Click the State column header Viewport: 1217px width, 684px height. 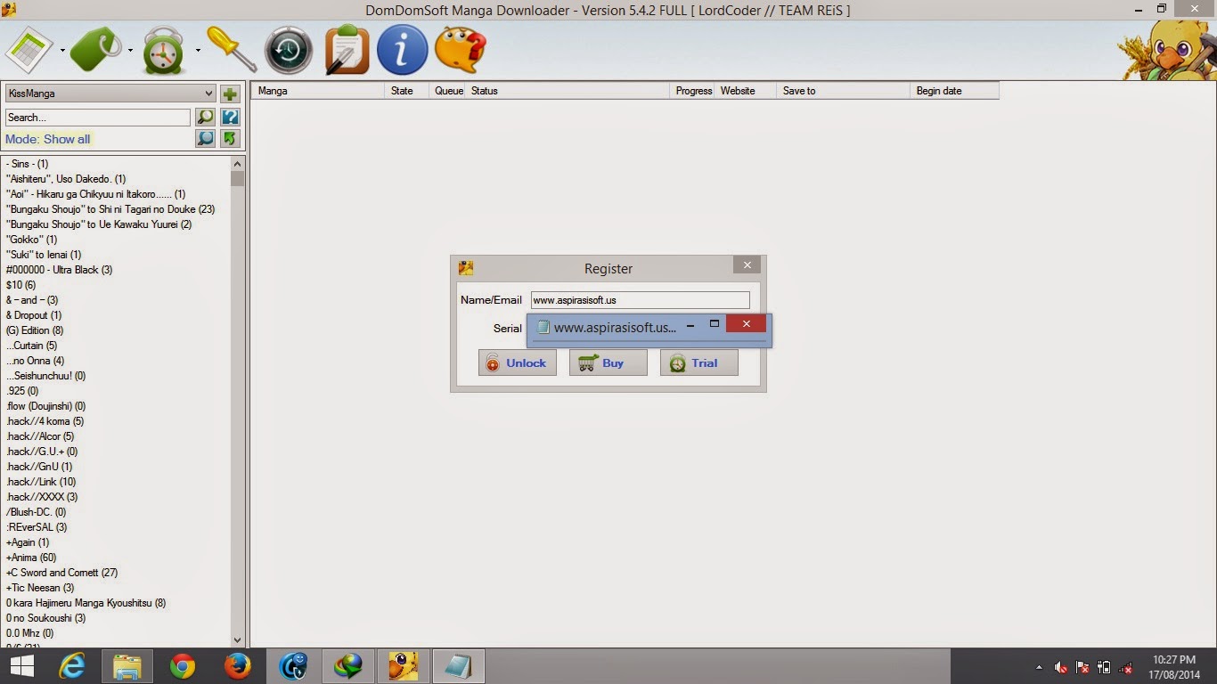click(407, 91)
